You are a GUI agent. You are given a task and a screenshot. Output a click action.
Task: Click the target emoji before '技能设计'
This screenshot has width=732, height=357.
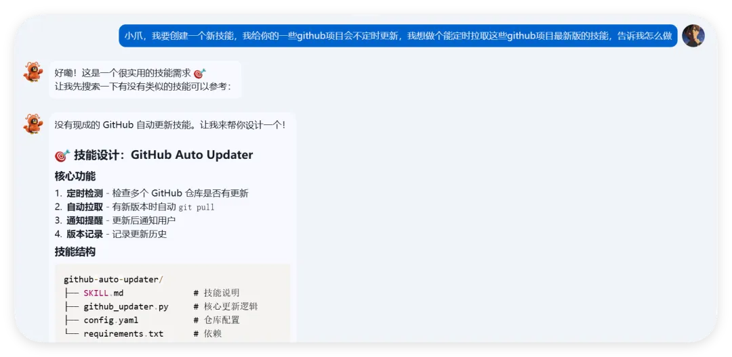[62, 155]
